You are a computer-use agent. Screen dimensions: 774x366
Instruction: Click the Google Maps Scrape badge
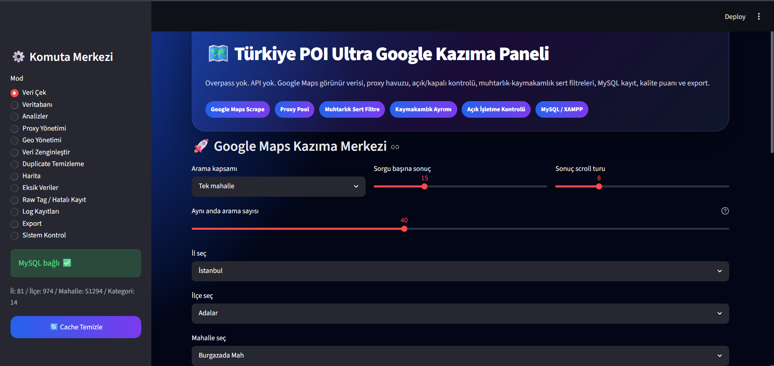click(238, 109)
